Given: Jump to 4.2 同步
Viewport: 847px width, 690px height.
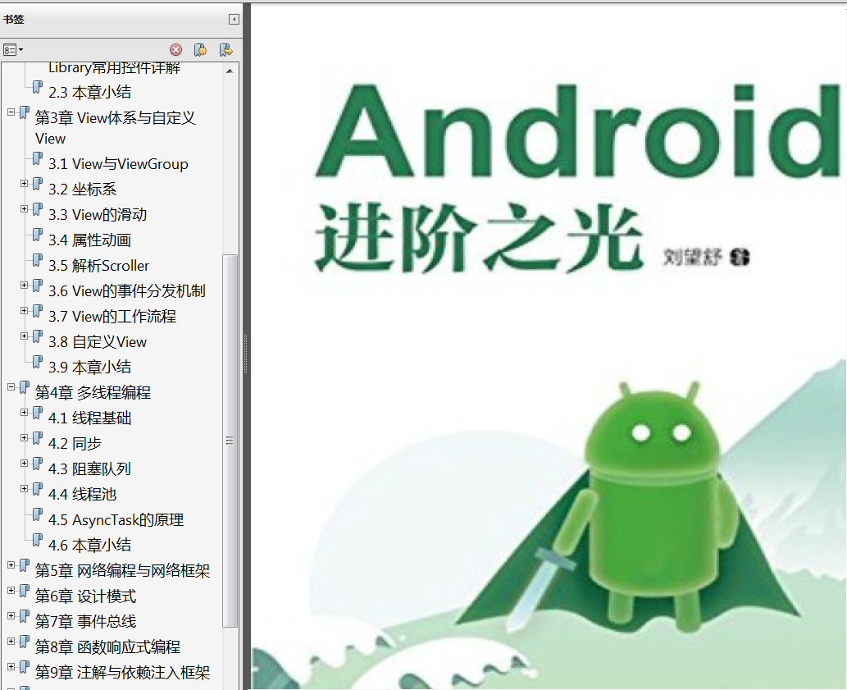Looking at the screenshot, I should coord(75,444).
